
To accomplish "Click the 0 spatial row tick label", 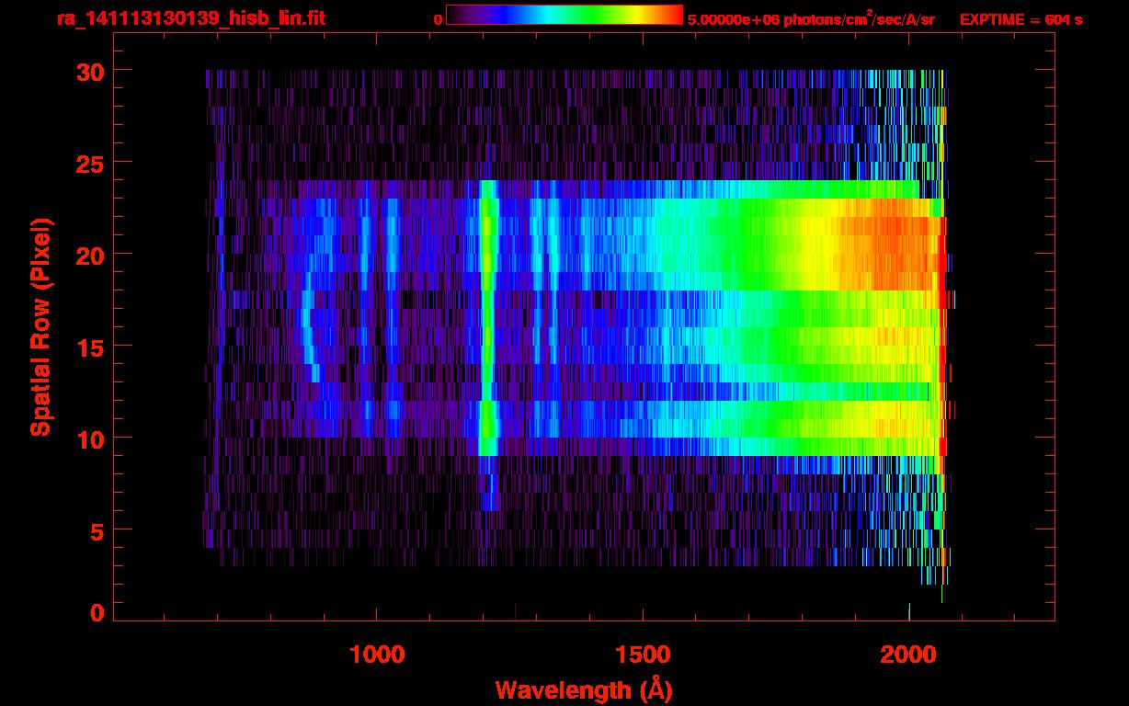I will tap(97, 613).
